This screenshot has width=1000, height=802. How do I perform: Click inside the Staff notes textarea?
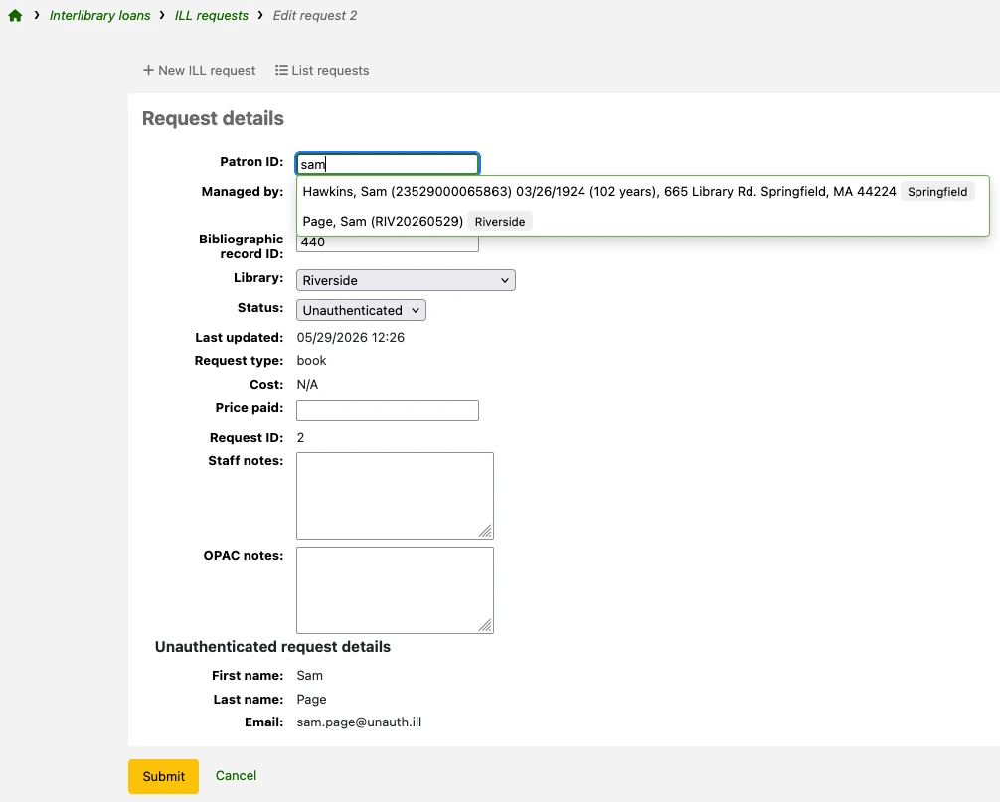pos(395,495)
